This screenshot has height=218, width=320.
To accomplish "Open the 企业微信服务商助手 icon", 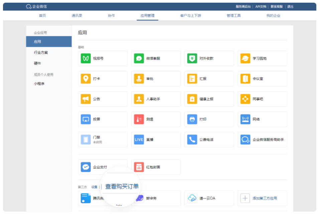I will (245, 140).
